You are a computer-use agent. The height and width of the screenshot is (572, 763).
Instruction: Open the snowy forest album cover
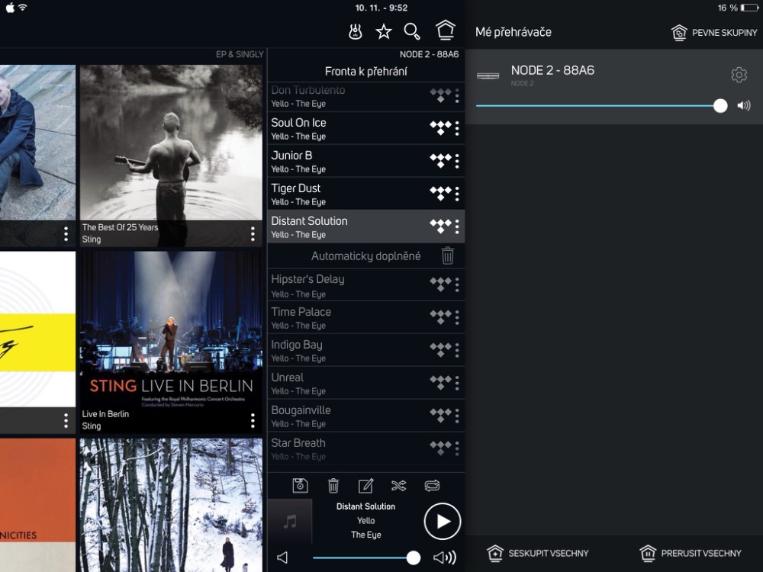point(171,505)
